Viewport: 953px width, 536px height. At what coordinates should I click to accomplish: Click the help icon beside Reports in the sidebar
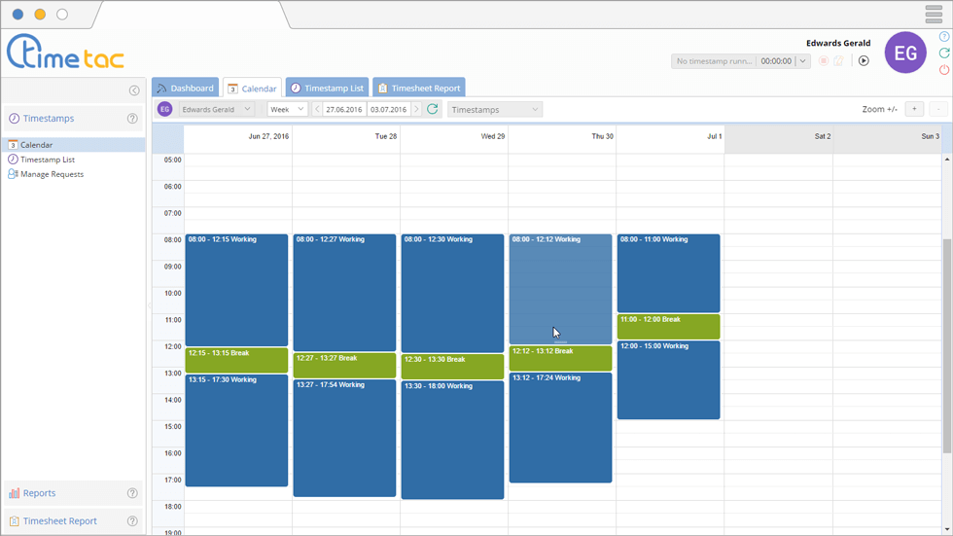pyautogui.click(x=132, y=493)
